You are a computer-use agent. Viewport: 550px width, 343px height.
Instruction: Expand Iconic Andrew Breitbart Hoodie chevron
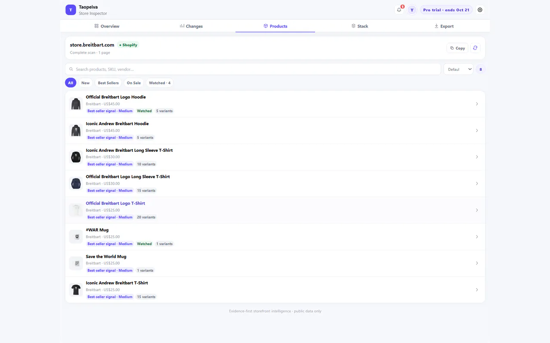point(477,130)
